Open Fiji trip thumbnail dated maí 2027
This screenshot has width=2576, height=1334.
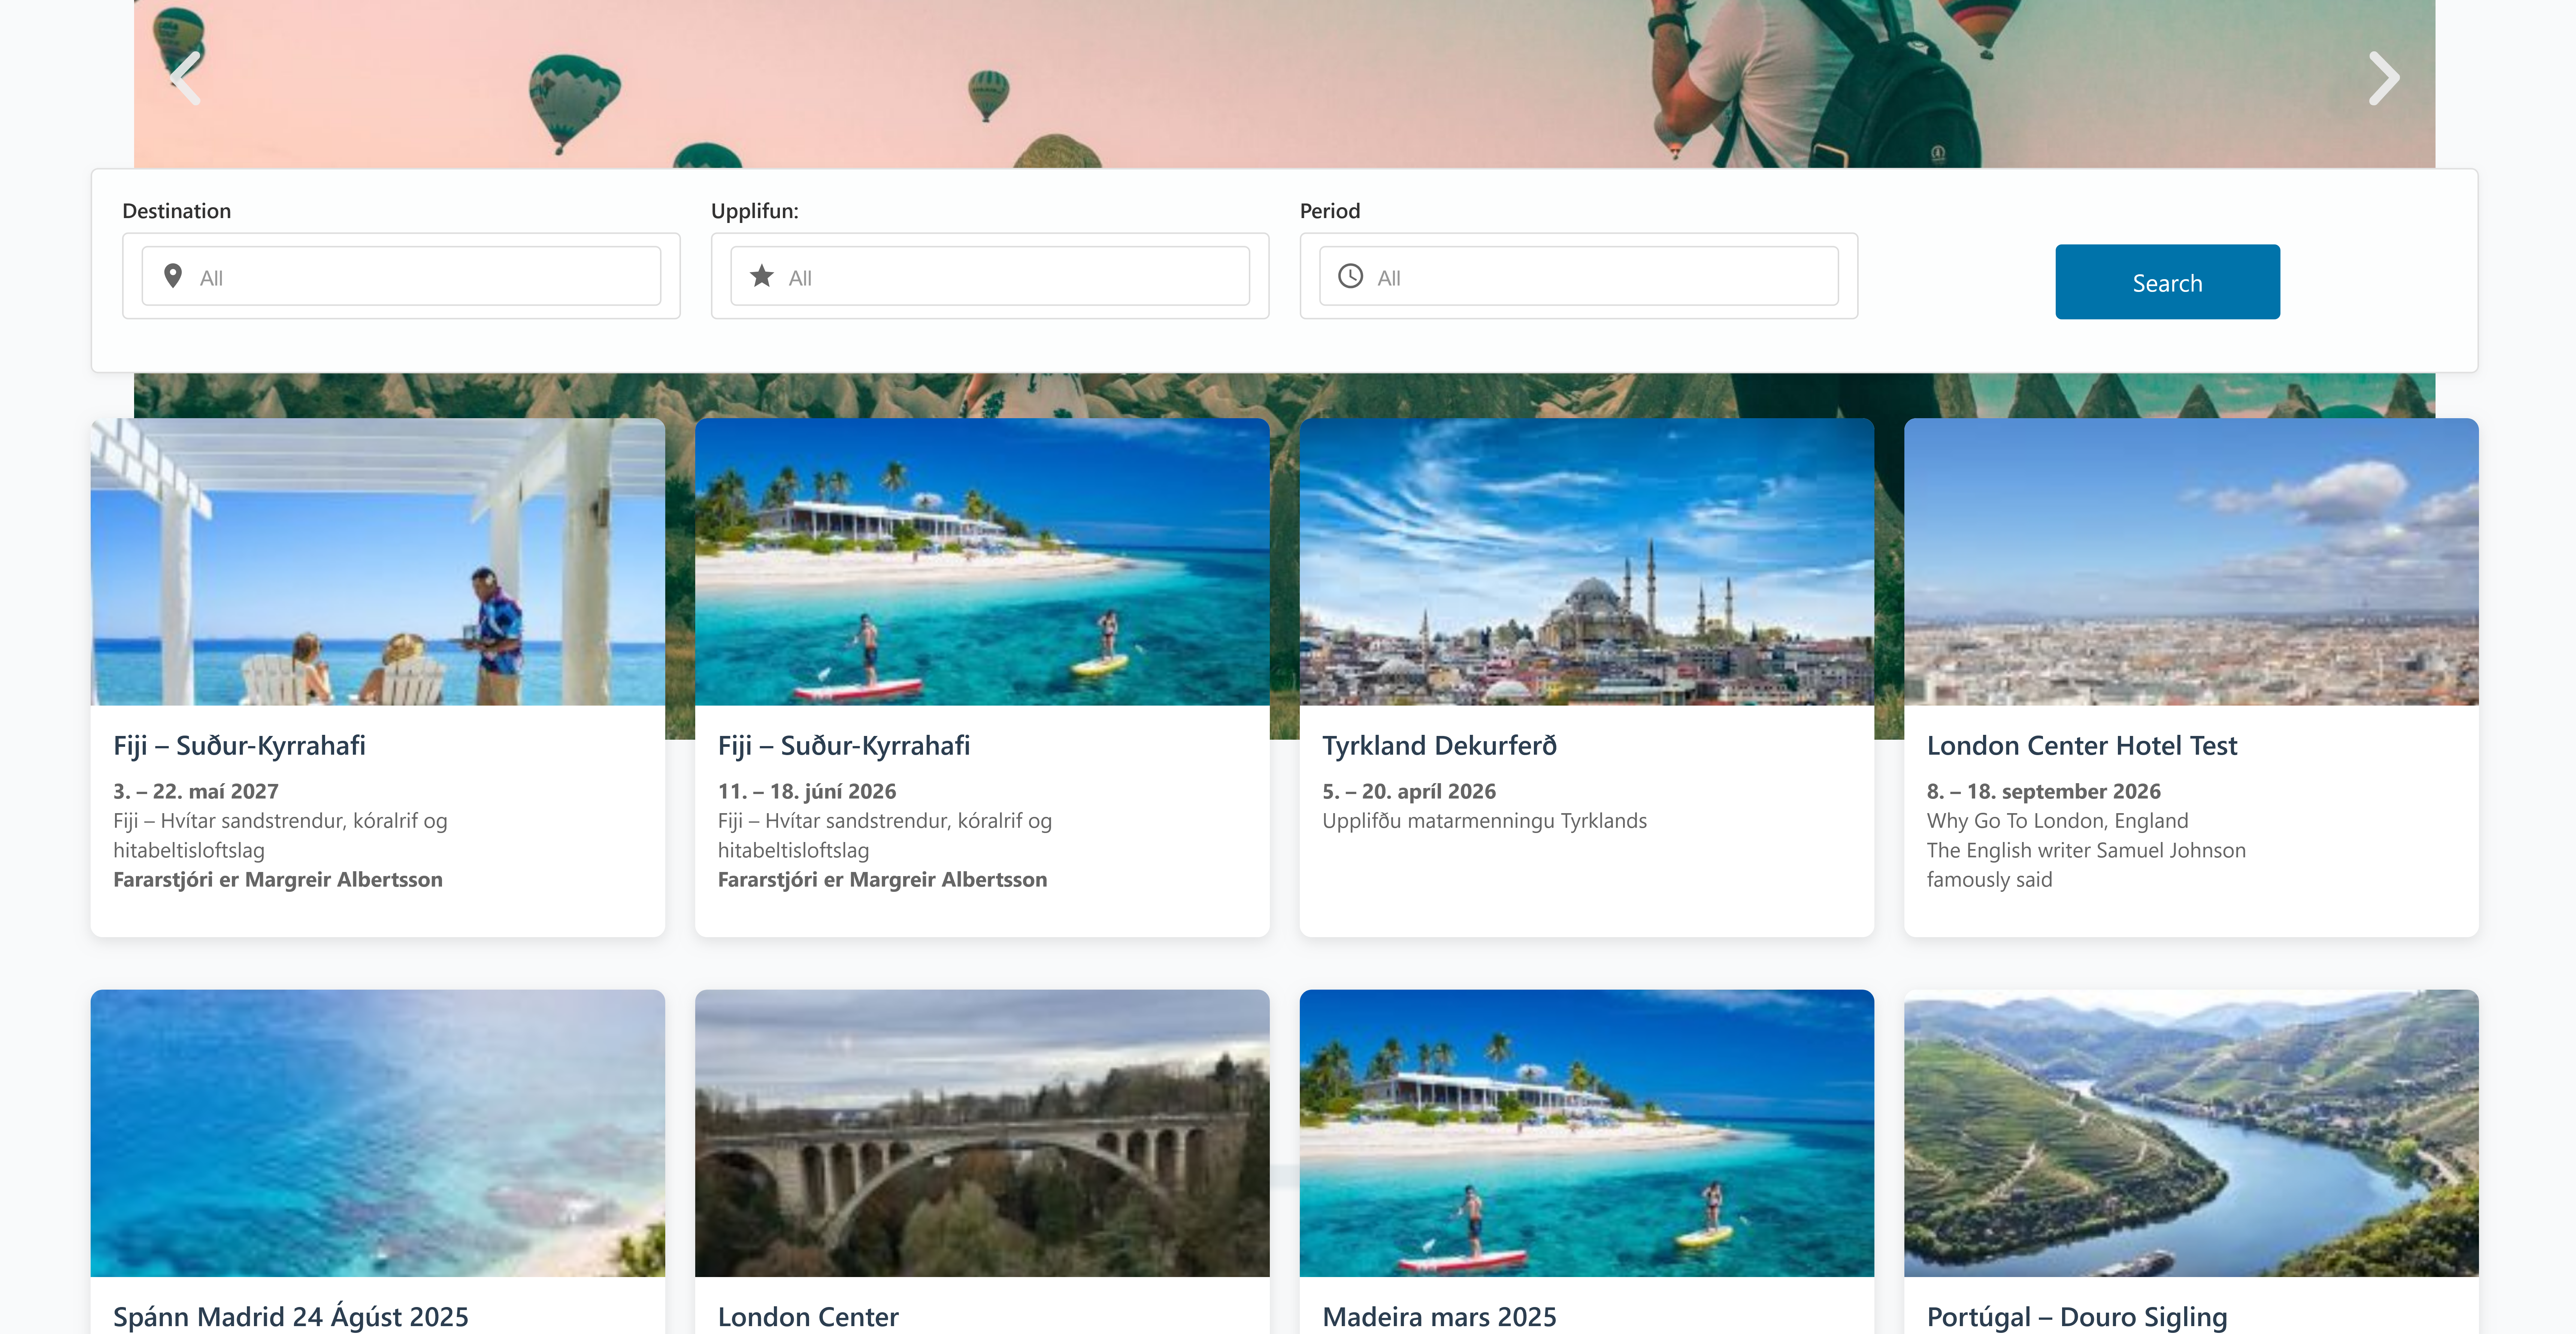click(378, 562)
